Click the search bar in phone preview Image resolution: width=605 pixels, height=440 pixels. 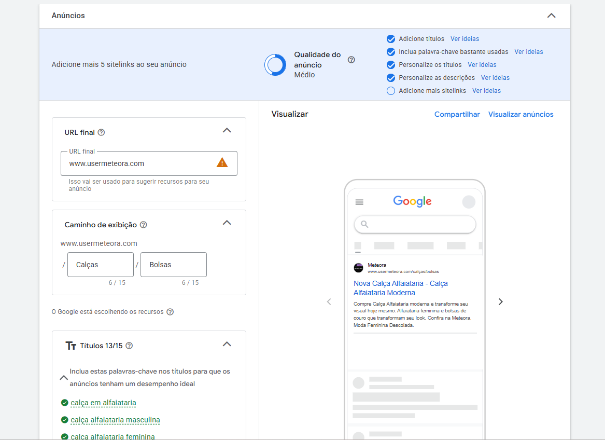tap(415, 224)
